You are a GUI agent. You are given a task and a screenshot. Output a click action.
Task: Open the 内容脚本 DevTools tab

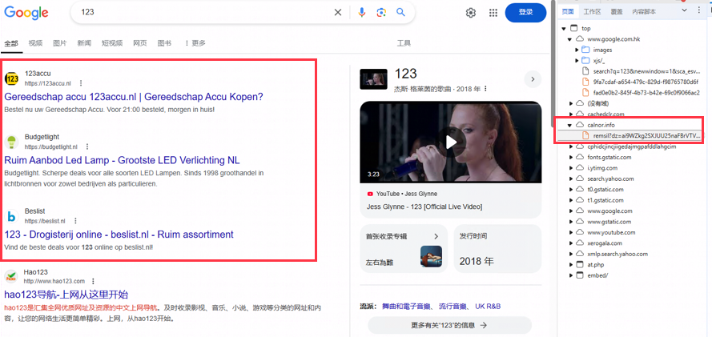point(644,12)
